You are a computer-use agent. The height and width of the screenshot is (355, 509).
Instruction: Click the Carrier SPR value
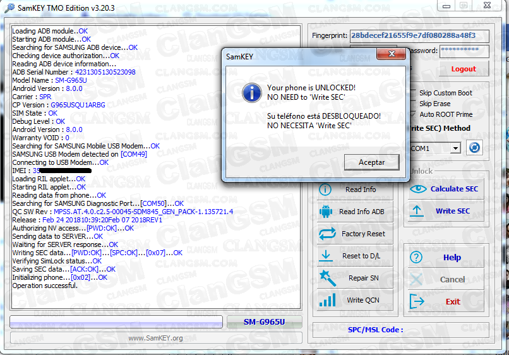pyautogui.click(x=45, y=97)
